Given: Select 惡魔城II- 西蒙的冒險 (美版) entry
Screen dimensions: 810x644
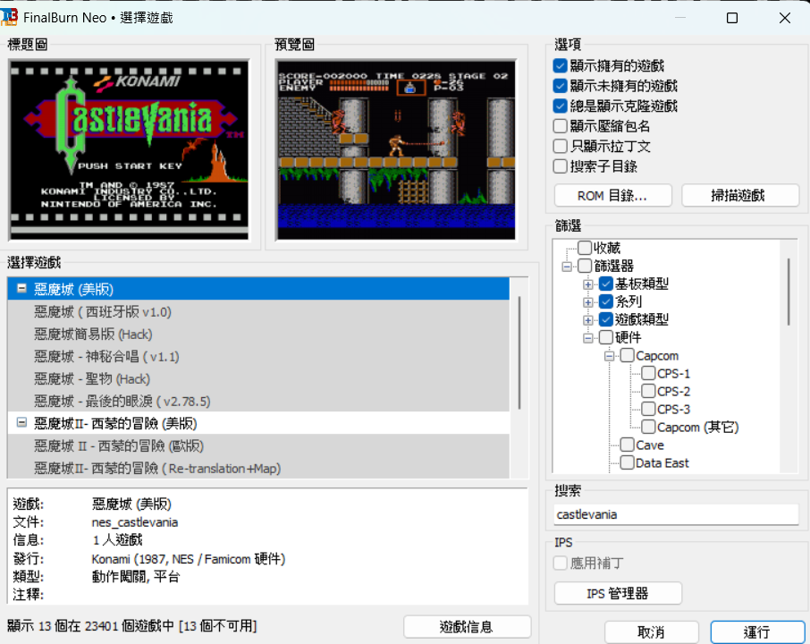Looking at the screenshot, I should [258, 423].
